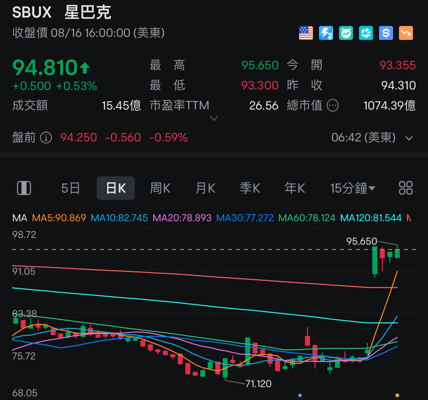Image resolution: width=428 pixels, height=400 pixels.
Task: Tap the orange downtrend short-selling icon
Action: (x=406, y=33)
